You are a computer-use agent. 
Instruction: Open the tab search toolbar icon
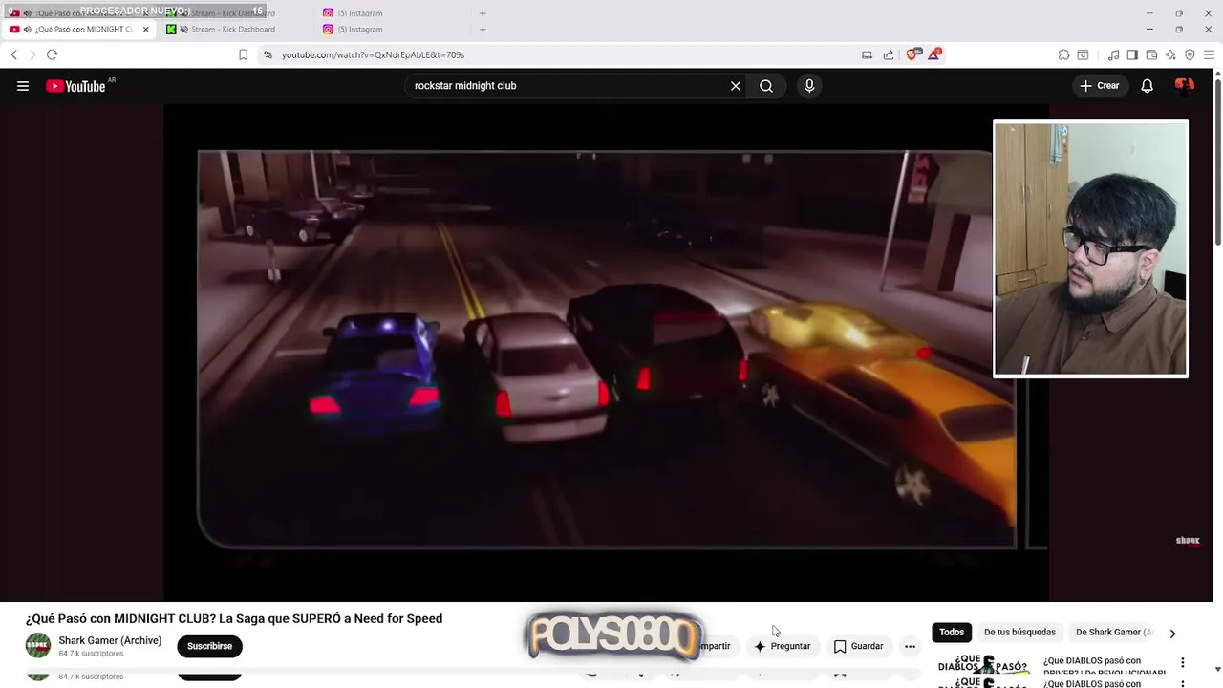[1083, 55]
